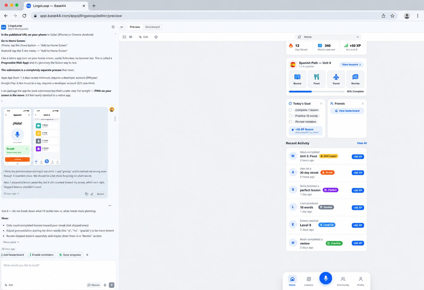This screenshot has height=290, width=424.
Task: Check the 'Practice 10 words' checkbox
Action: tap(291, 116)
